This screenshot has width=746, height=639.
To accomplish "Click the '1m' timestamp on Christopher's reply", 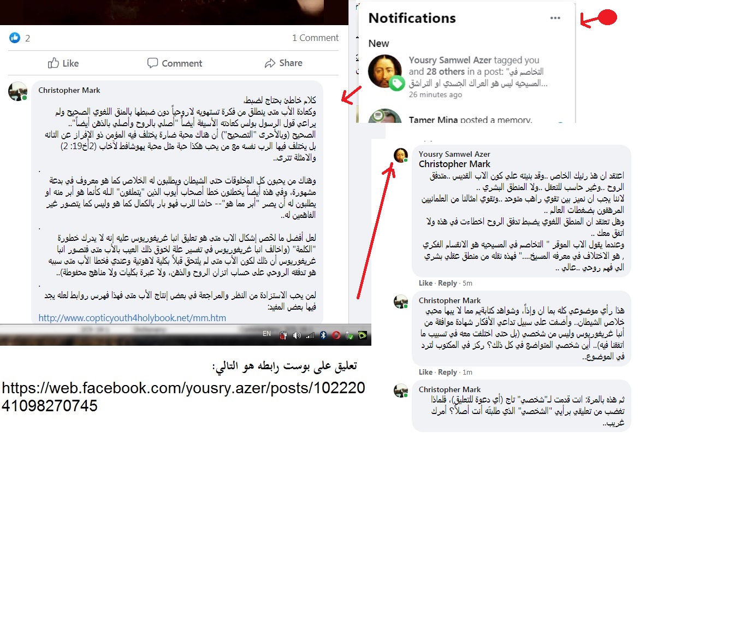I will [x=467, y=372].
